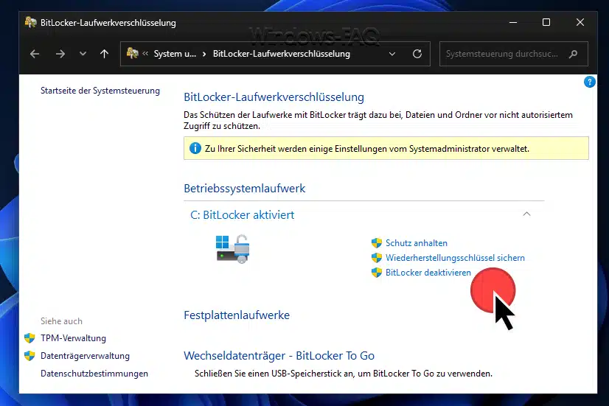The image size is (609, 406).
Task: Click the Betriebssystemlaufwerk heading
Action: [x=245, y=189]
